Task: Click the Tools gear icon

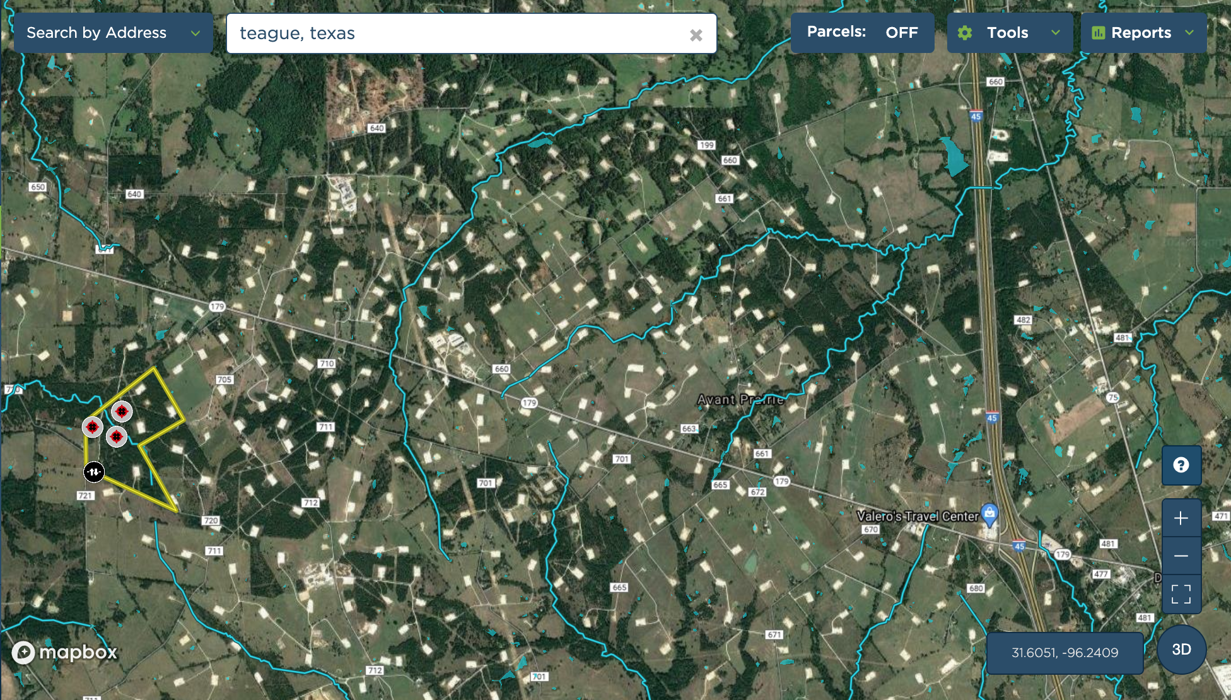Action: [965, 33]
